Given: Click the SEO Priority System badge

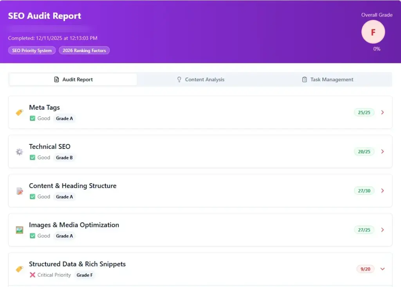Looking at the screenshot, I should click(32, 50).
